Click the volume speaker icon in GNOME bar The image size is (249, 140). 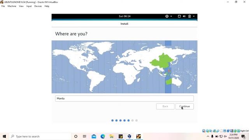pos(184,16)
